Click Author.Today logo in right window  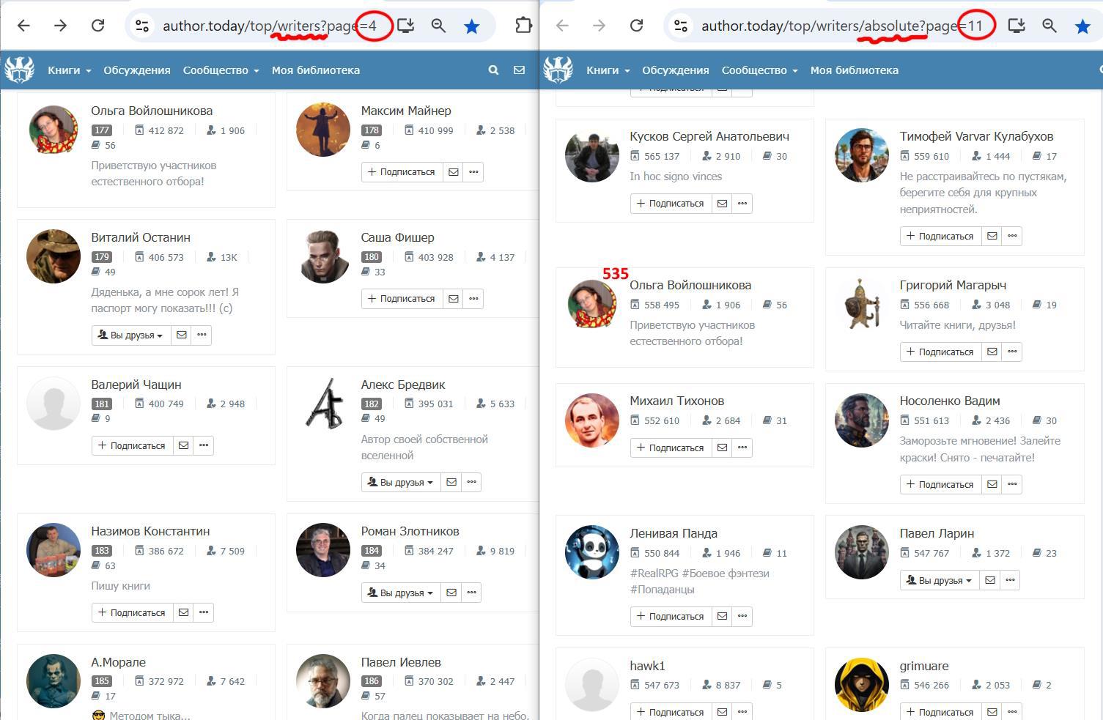[x=558, y=70]
